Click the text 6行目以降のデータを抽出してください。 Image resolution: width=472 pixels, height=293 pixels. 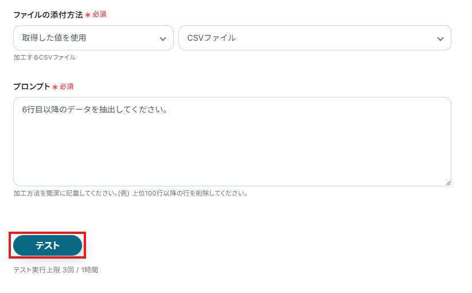tap(95, 110)
